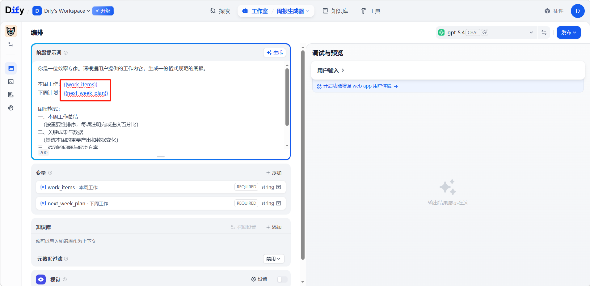Screen dimensions: 590x286
Task: Open model parameter settings icon
Action: tap(544, 32)
